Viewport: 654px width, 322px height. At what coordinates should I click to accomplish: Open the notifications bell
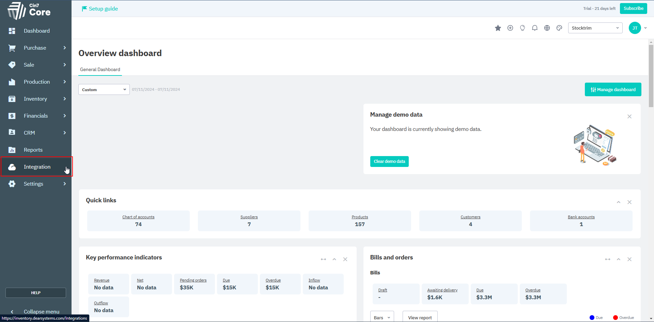[534, 28]
